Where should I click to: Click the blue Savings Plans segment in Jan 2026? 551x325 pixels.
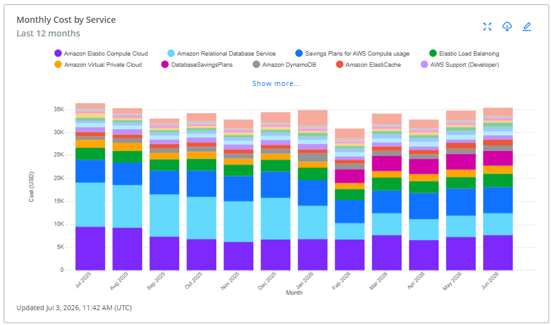[x=313, y=193]
